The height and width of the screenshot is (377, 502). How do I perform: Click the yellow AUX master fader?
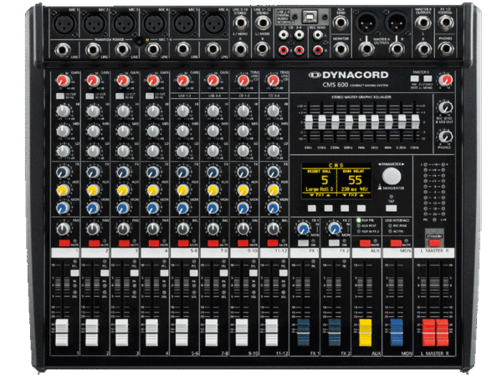tap(366, 332)
